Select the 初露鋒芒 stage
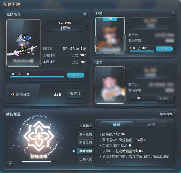Screen dimensions: 181x173 click(x=86, y=126)
